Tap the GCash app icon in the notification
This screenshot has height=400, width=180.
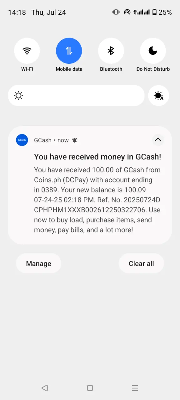(x=22, y=140)
